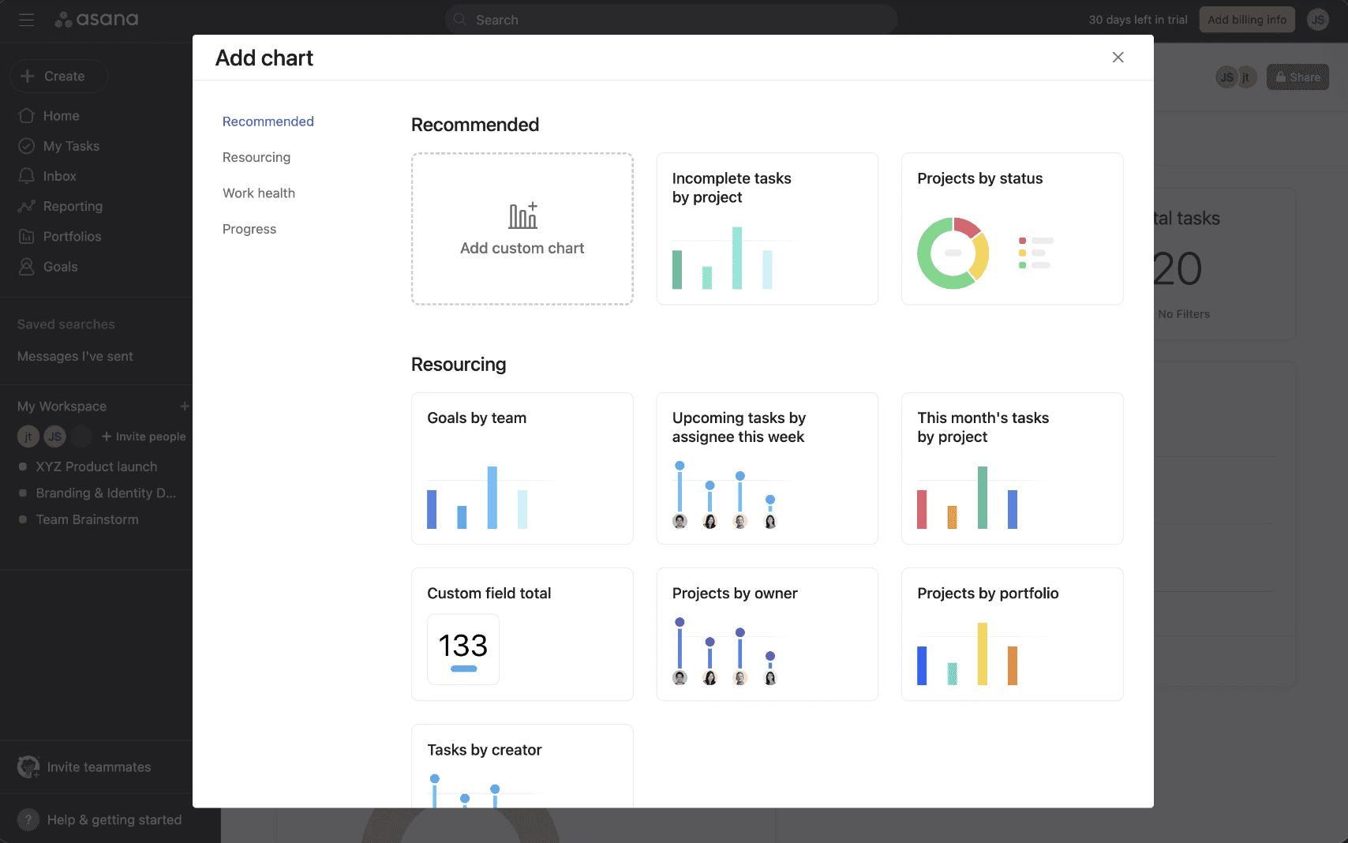The height and width of the screenshot is (843, 1348).
Task: Click the Add custom chart icon
Action: (522, 215)
